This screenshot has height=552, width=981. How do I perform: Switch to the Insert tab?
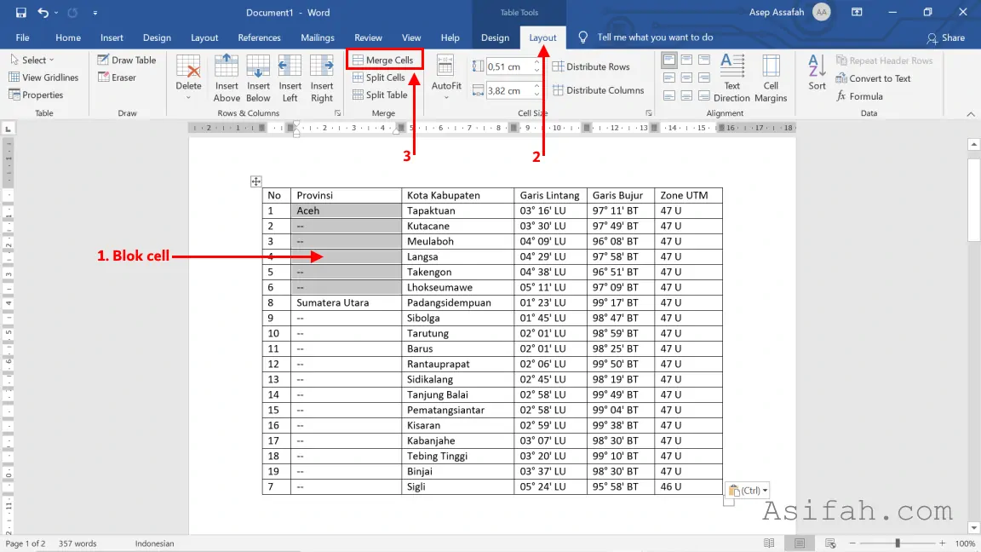(x=112, y=37)
